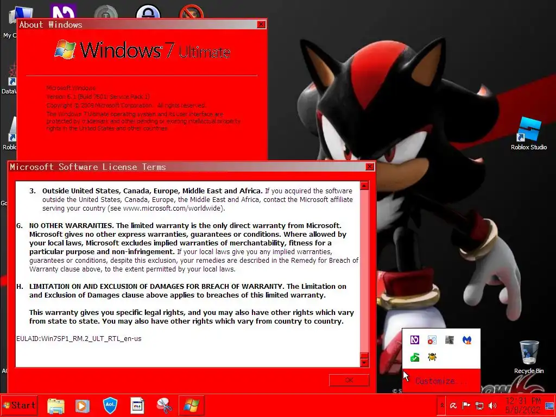Click OK in the License Terms dialog

349,380
